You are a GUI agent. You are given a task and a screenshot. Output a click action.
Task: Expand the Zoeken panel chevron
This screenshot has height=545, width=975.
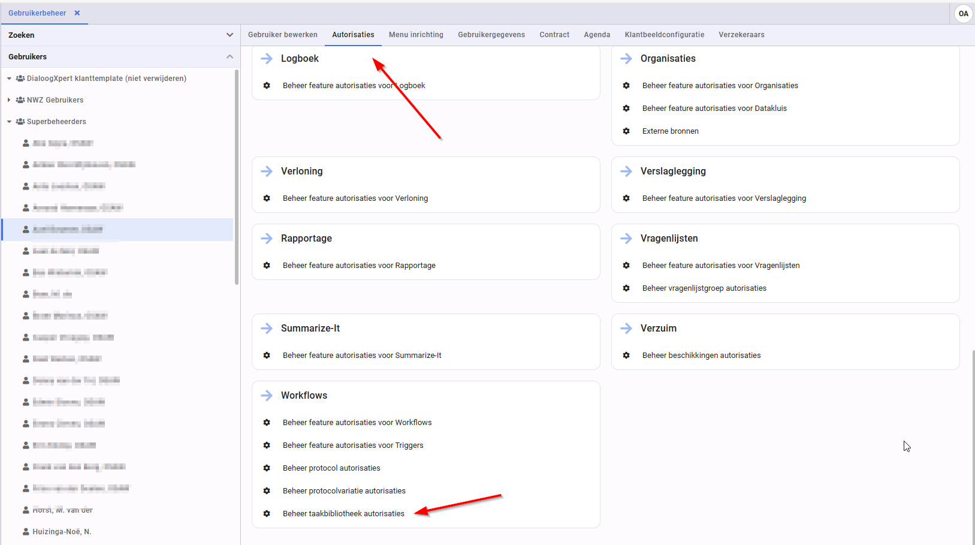(230, 35)
